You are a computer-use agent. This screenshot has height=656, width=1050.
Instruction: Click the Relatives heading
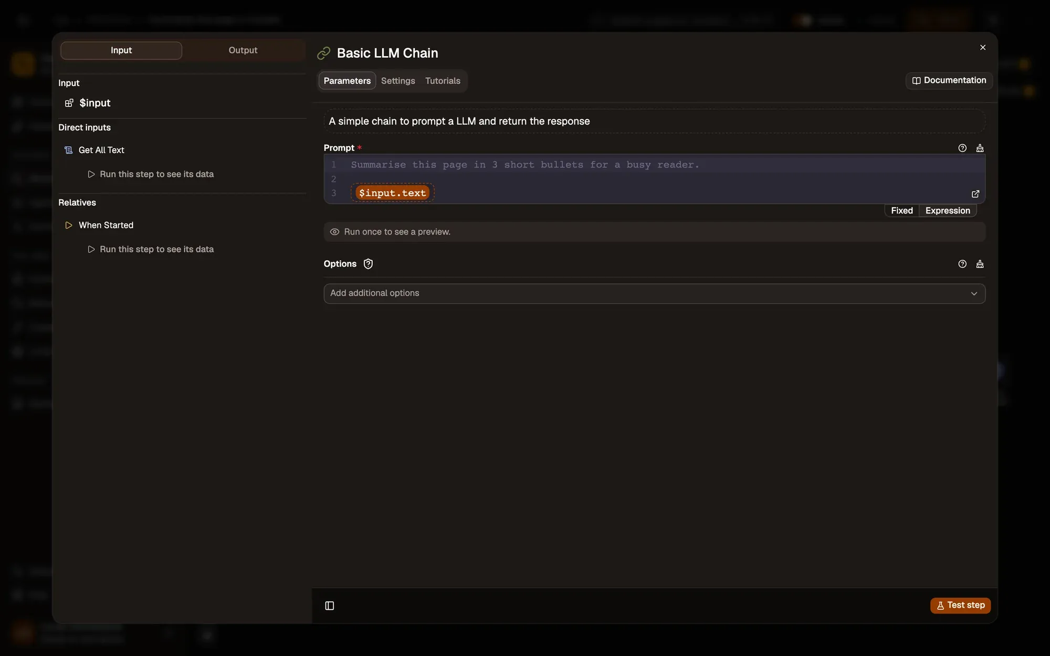tap(77, 203)
